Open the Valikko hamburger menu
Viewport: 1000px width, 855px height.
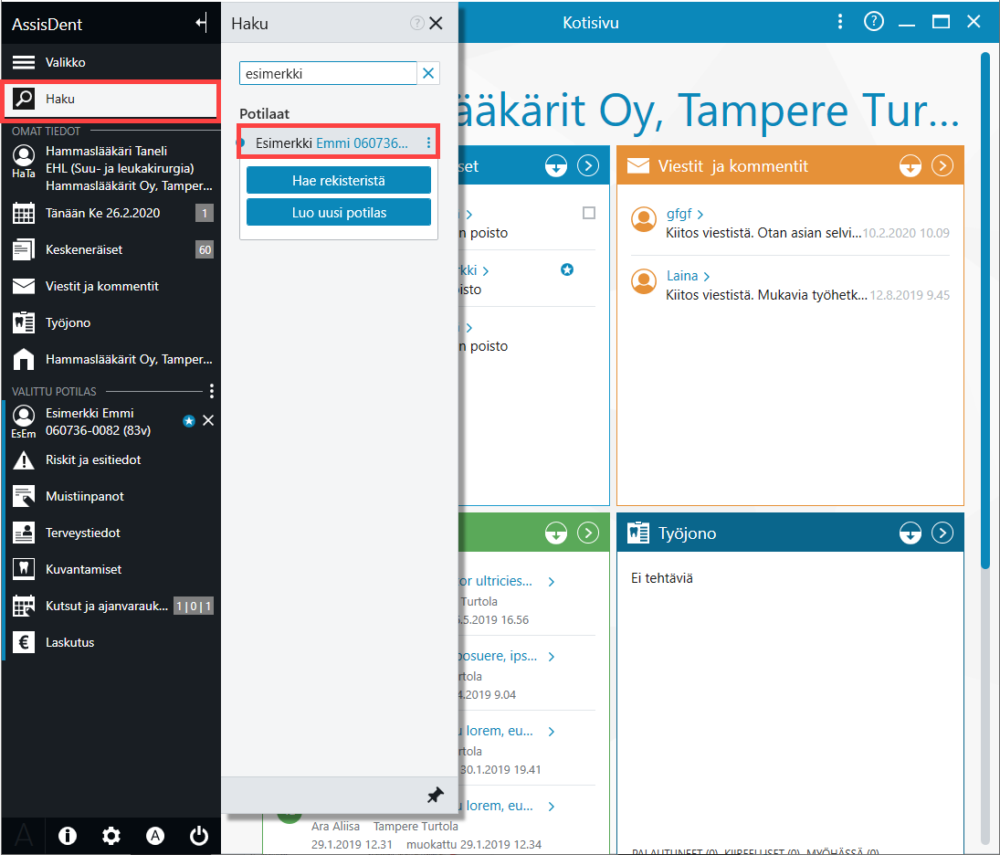pyautogui.click(x=111, y=62)
